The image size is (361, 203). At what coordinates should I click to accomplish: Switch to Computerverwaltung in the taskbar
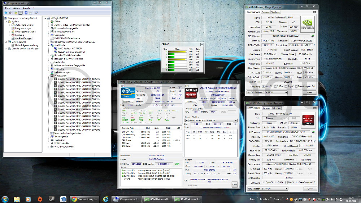coord(126,199)
